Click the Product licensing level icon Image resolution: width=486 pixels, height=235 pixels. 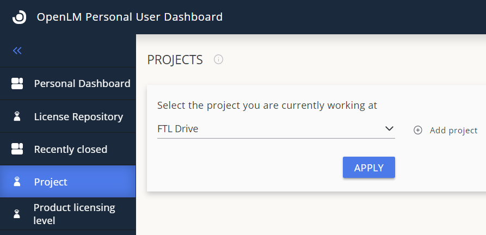click(17, 214)
